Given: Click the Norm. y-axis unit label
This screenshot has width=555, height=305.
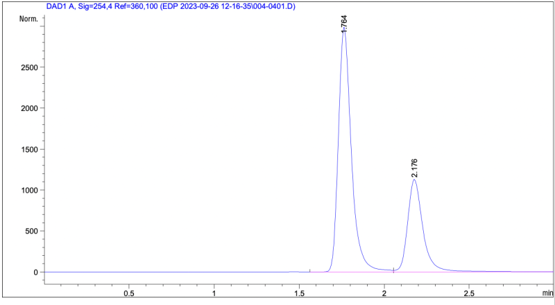Looking at the screenshot, I should click(x=28, y=19).
